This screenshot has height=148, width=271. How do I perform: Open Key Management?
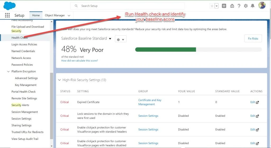click(26, 85)
